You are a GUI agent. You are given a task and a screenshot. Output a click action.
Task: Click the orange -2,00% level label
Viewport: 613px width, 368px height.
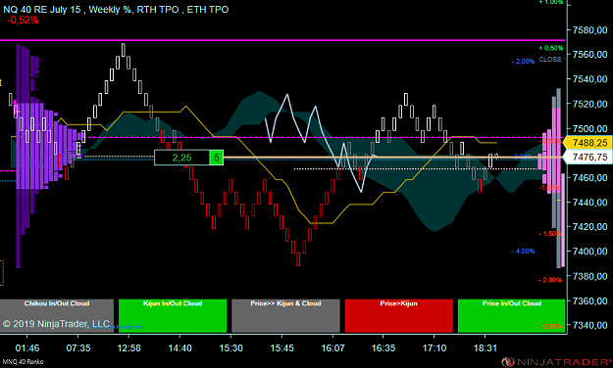[x=550, y=280]
